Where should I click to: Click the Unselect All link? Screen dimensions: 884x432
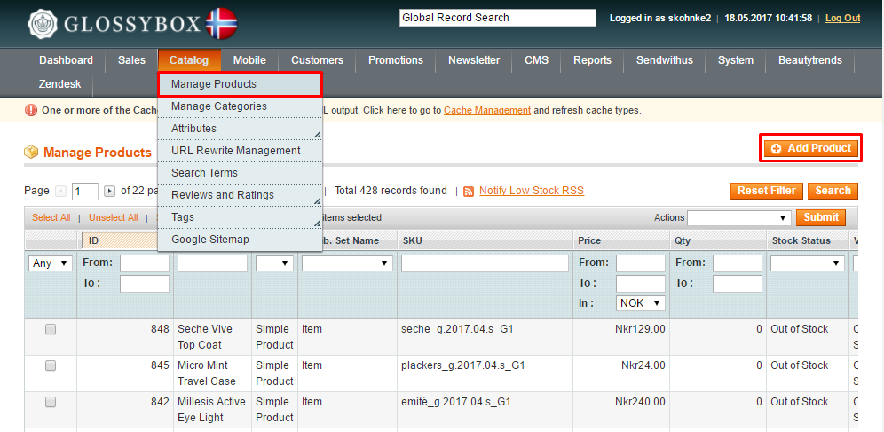tap(114, 218)
